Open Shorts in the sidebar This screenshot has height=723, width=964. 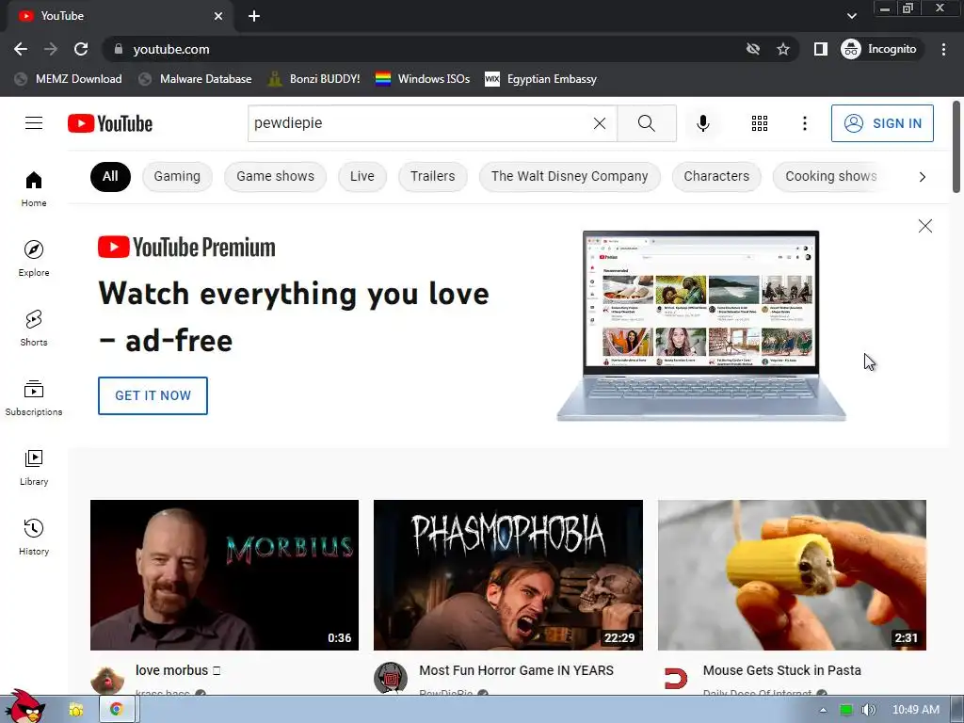pyautogui.click(x=34, y=328)
